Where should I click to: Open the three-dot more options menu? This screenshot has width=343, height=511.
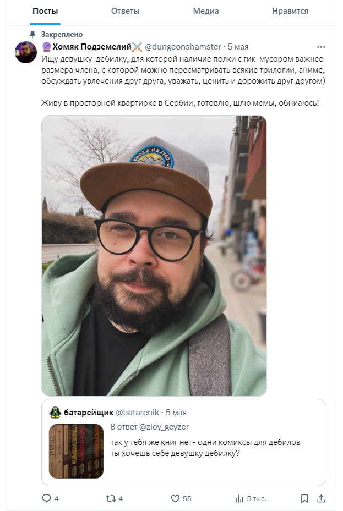tap(321, 47)
